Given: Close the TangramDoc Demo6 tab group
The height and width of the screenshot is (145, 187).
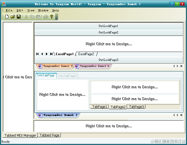Looking at the screenshot, I should pos(181,115).
